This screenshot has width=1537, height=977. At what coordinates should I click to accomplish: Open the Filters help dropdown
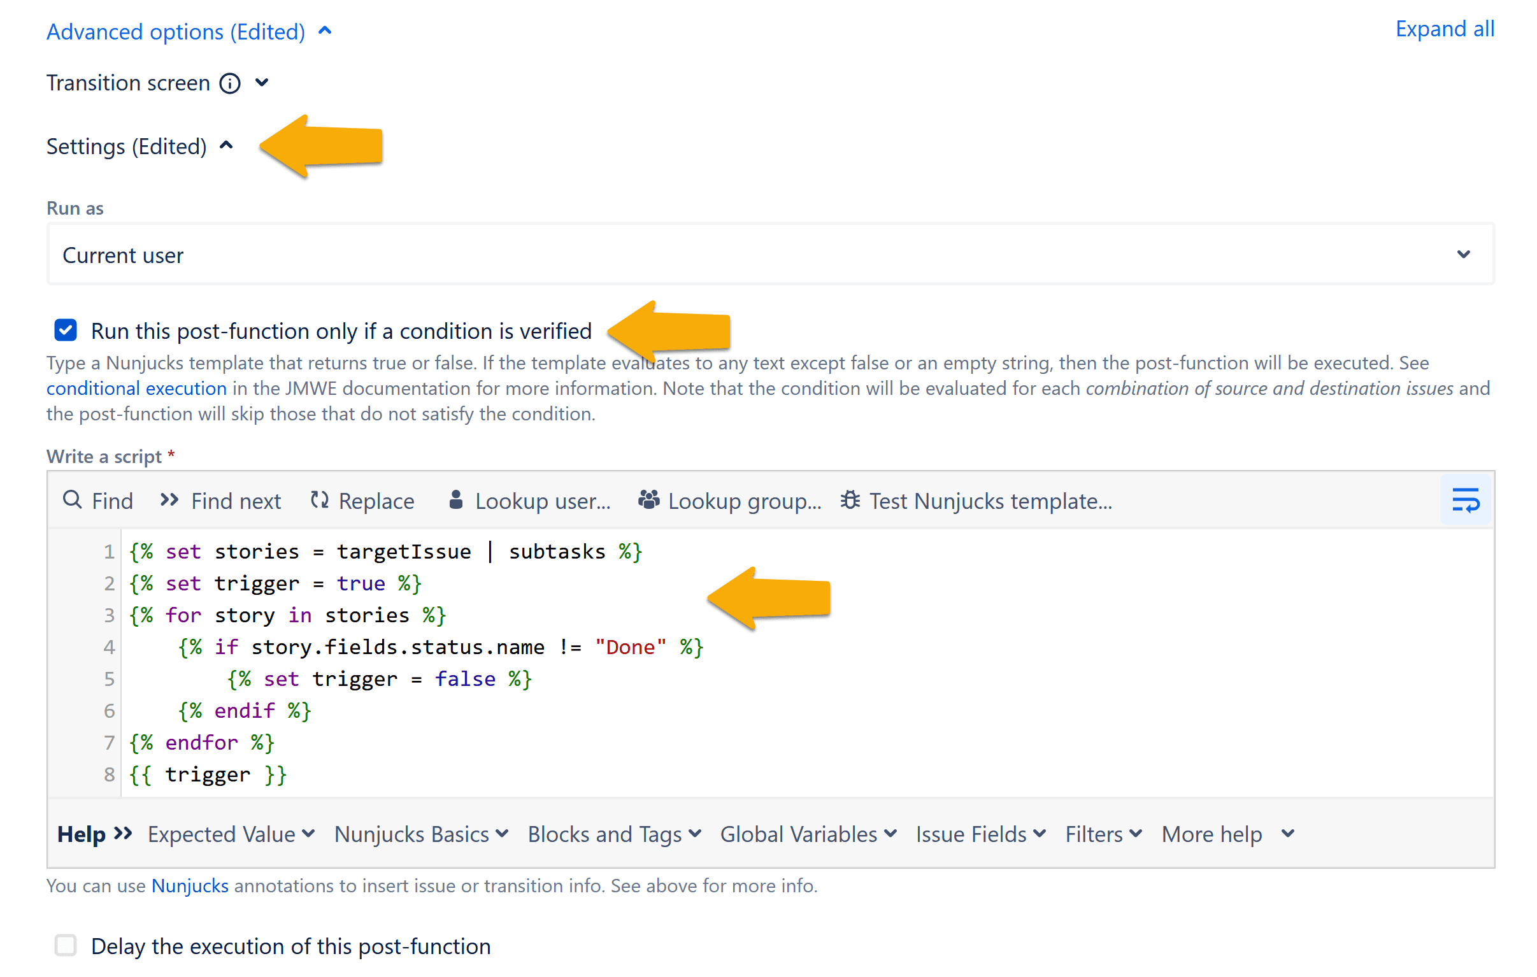tap(1104, 834)
